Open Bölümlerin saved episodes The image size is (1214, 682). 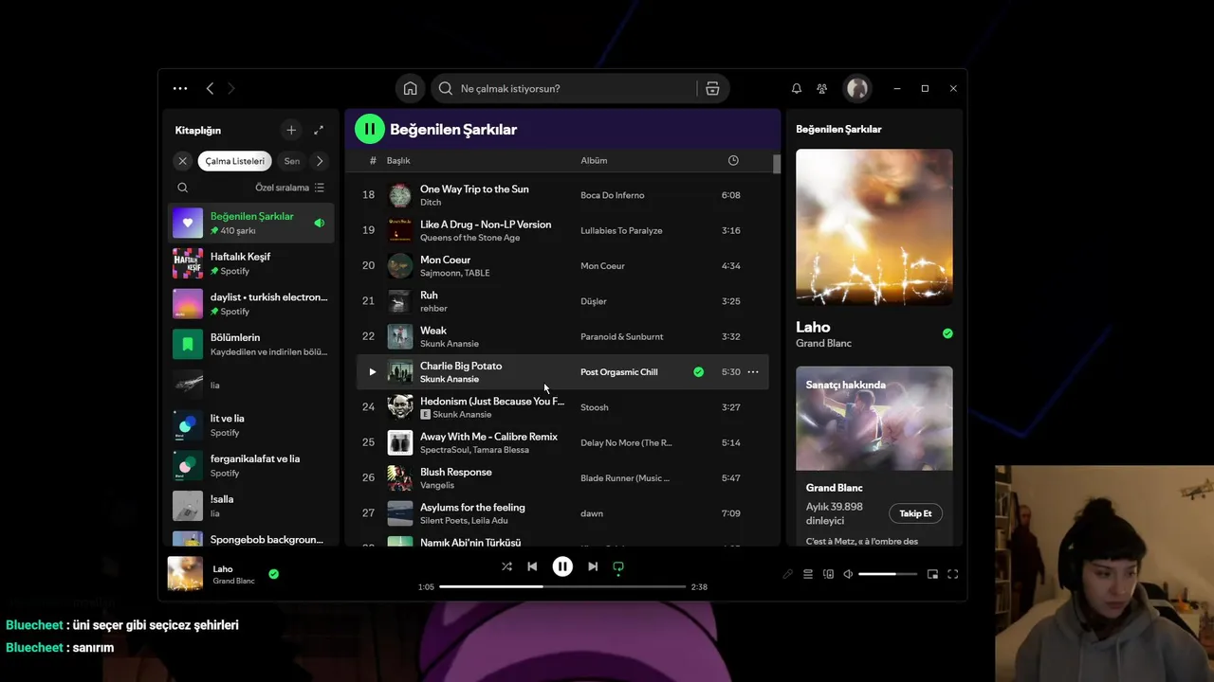tap(251, 344)
